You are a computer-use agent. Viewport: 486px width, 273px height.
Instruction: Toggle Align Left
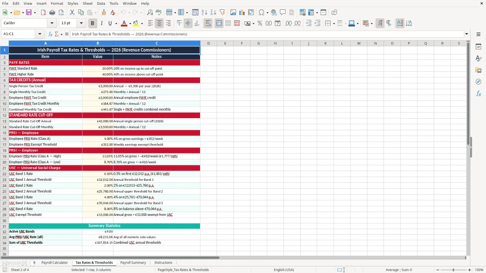[x=150, y=23]
